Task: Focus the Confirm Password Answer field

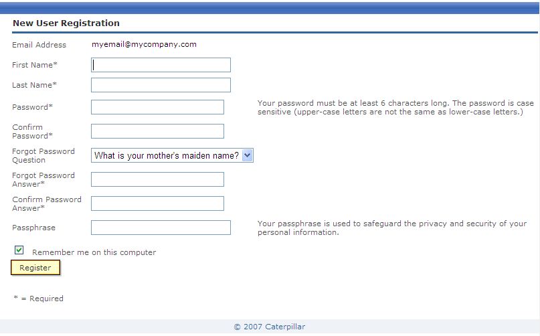Action: [x=157, y=203]
